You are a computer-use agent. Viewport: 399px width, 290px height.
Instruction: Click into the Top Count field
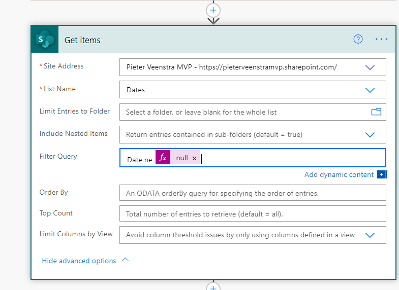click(253, 213)
